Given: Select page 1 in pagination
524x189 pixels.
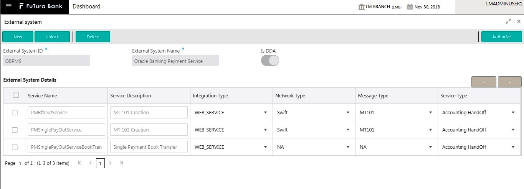Looking at the screenshot, I should coord(100,164).
